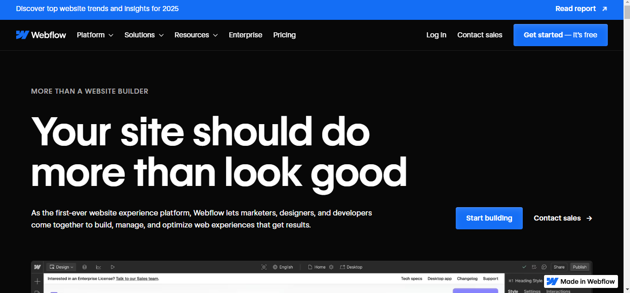
Task: Click Changelog in the preview nav
Action: [x=467, y=279]
